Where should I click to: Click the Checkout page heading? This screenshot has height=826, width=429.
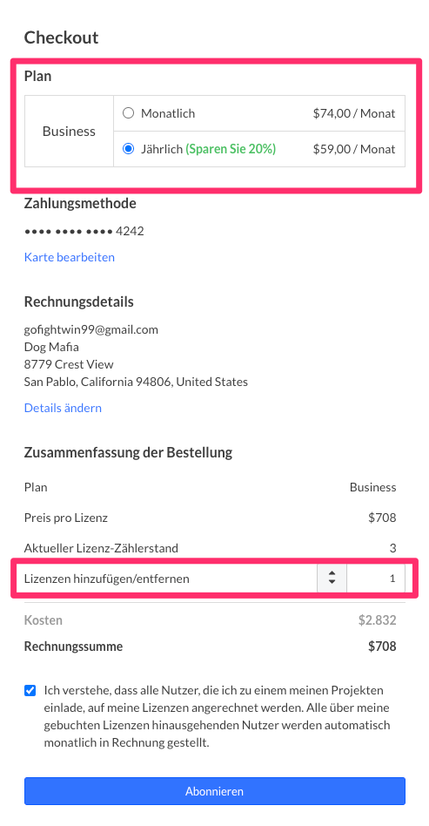[61, 37]
